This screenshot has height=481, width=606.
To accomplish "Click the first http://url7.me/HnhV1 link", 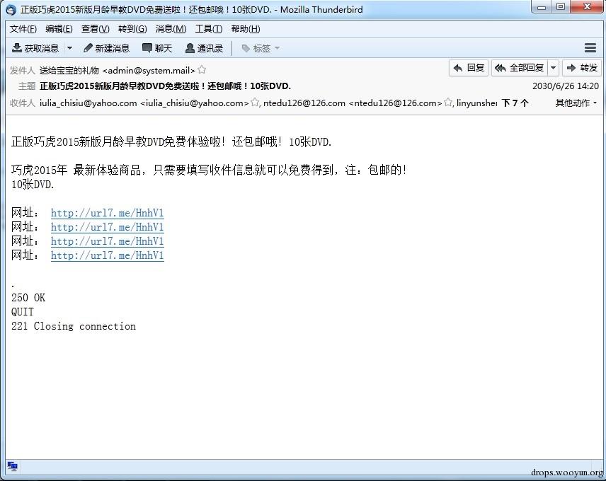I will pos(108,213).
